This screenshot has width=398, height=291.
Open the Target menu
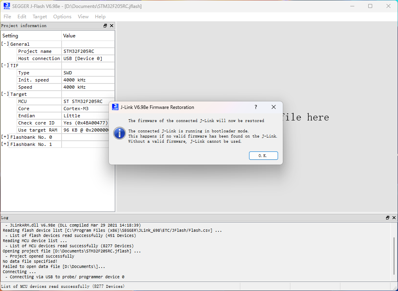click(40, 17)
